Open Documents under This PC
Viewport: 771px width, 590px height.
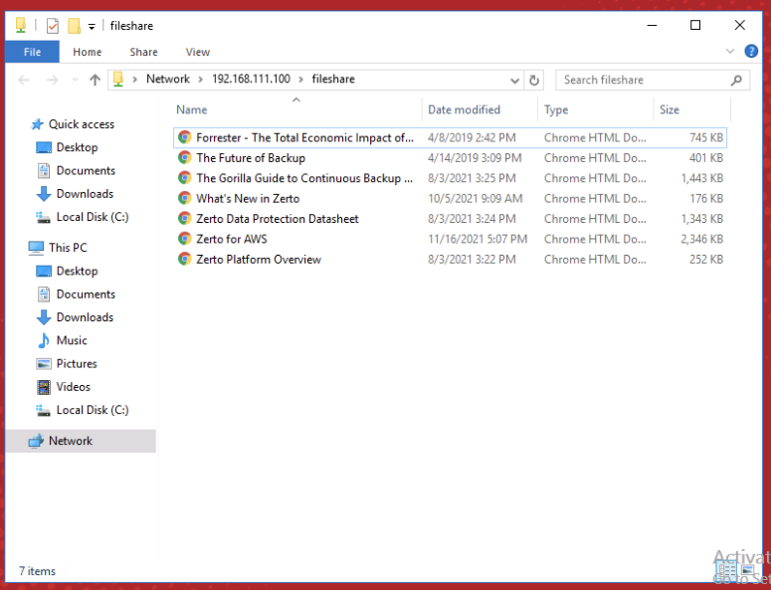pyautogui.click(x=86, y=295)
